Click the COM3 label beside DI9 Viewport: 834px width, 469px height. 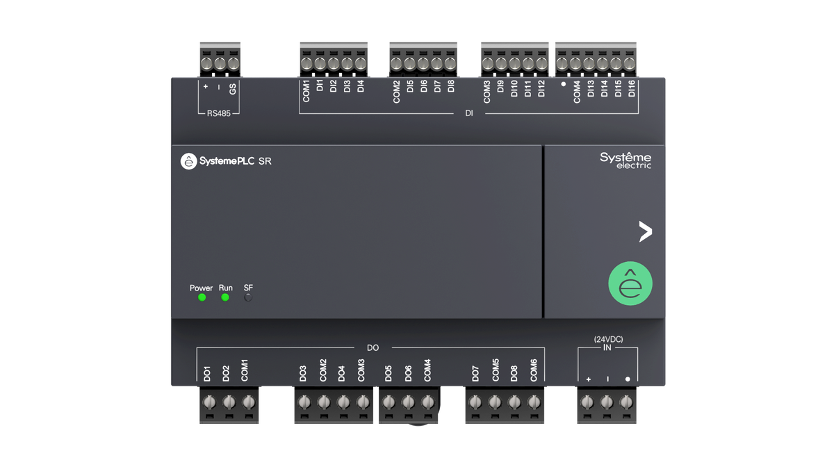pyautogui.click(x=487, y=91)
